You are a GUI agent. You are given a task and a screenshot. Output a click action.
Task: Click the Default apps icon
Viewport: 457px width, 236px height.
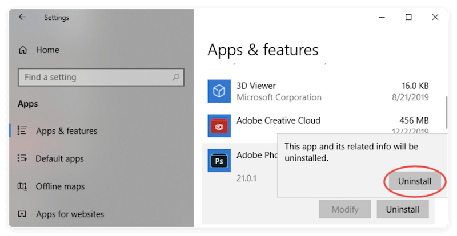coord(22,158)
